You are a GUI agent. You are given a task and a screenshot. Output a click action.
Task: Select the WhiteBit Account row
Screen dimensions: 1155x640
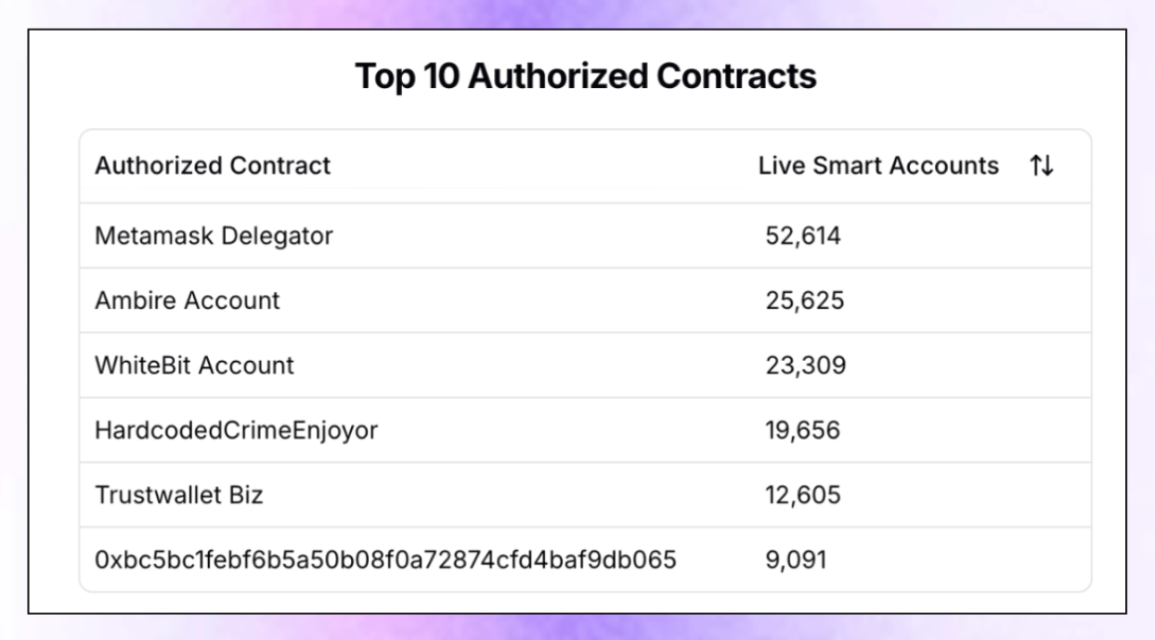coord(585,365)
